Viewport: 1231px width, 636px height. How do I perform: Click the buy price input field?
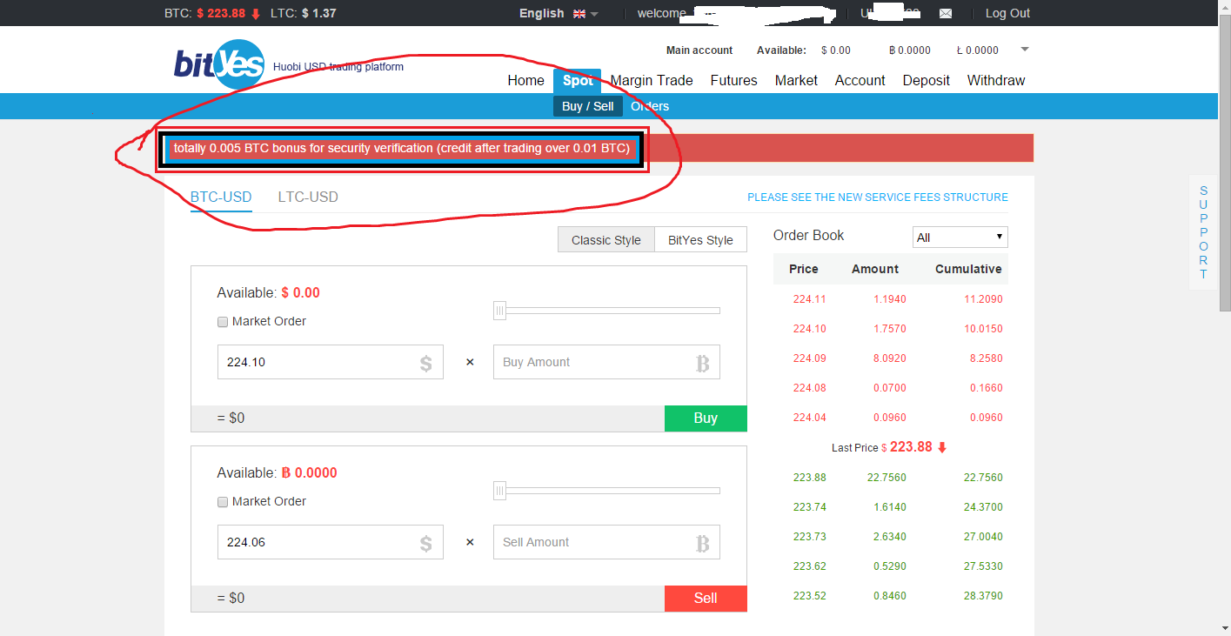331,362
